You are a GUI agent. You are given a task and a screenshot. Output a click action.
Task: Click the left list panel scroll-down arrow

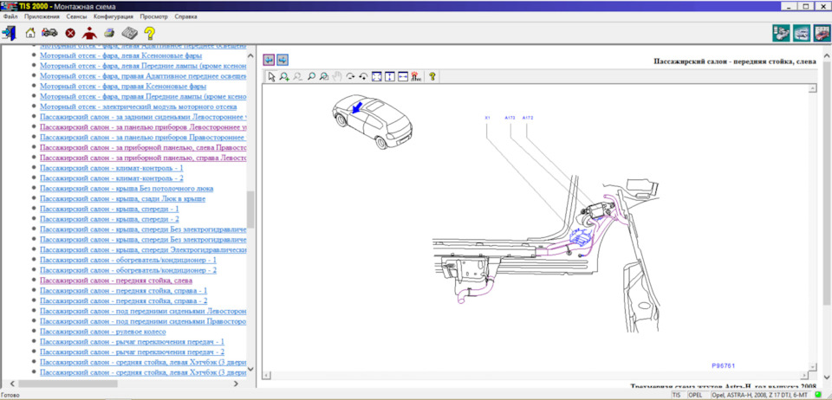pyautogui.click(x=250, y=370)
